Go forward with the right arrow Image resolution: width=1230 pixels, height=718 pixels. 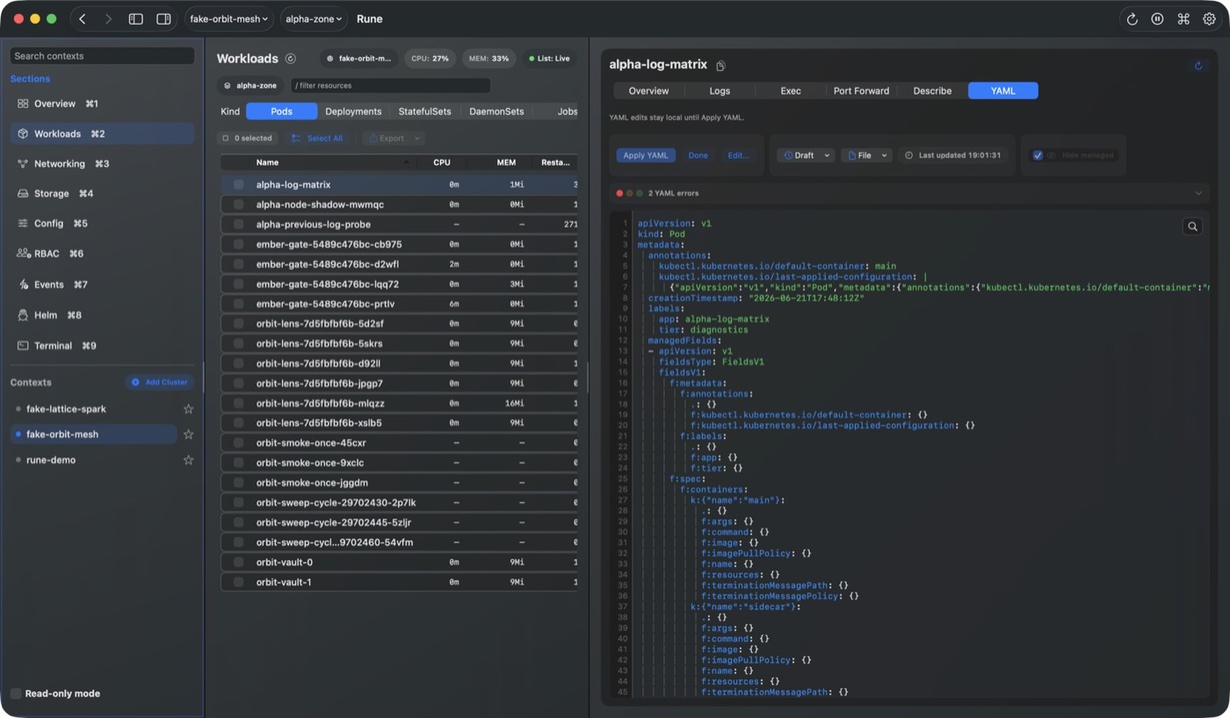coord(108,18)
